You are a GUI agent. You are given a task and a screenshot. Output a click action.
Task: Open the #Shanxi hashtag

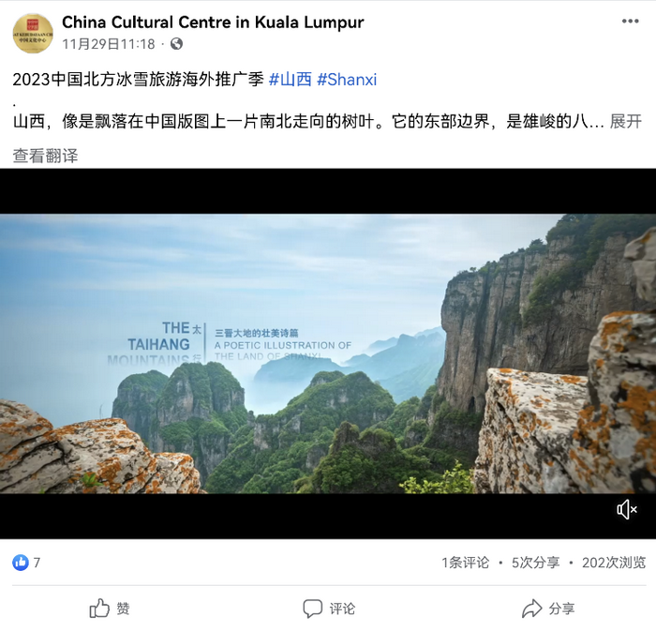tap(347, 80)
